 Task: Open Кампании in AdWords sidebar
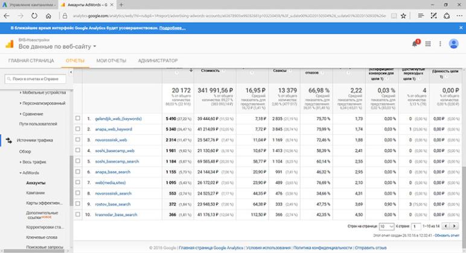coord(36,193)
